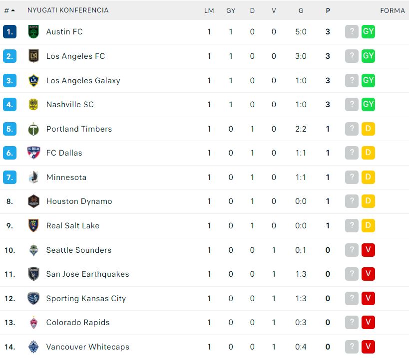
Task: Sort by the G goals column header
Action: click(x=301, y=10)
